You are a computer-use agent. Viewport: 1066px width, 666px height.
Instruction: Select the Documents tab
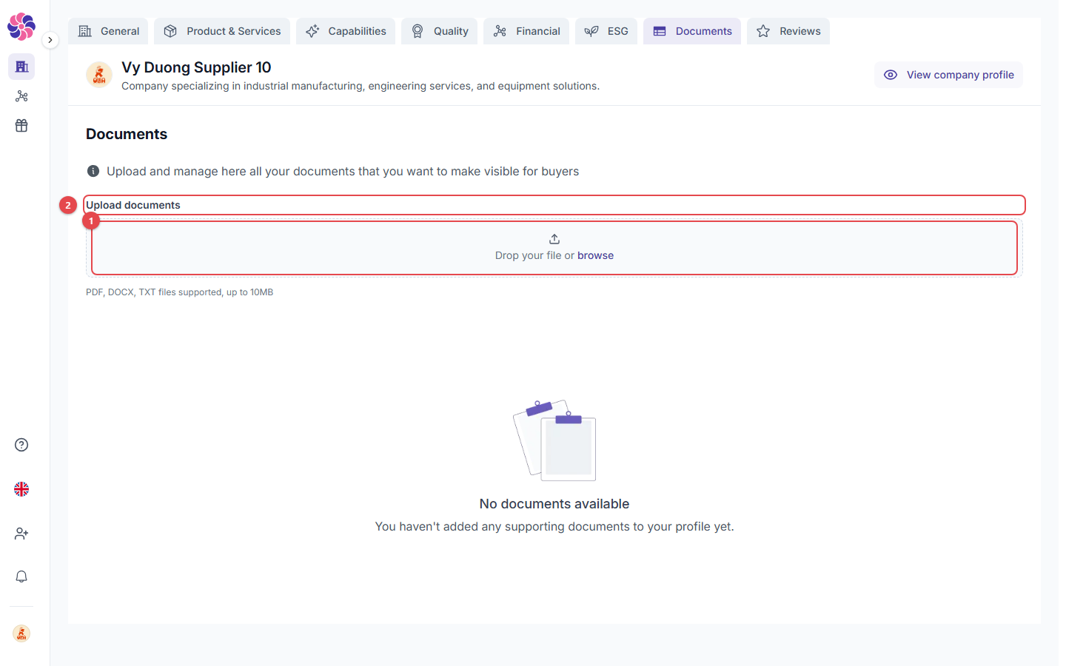692,31
